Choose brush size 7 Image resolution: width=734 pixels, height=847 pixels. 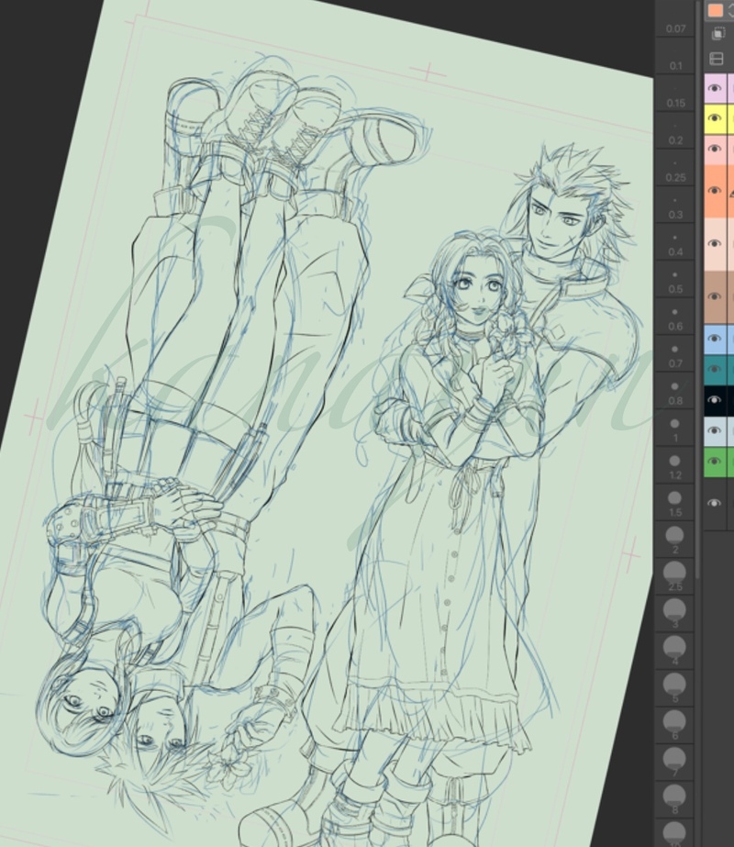tap(675, 764)
